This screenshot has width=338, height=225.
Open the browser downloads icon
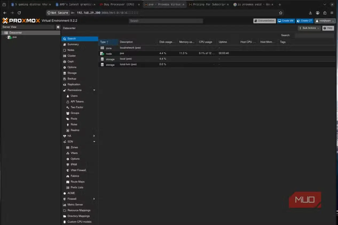[x=310, y=13]
